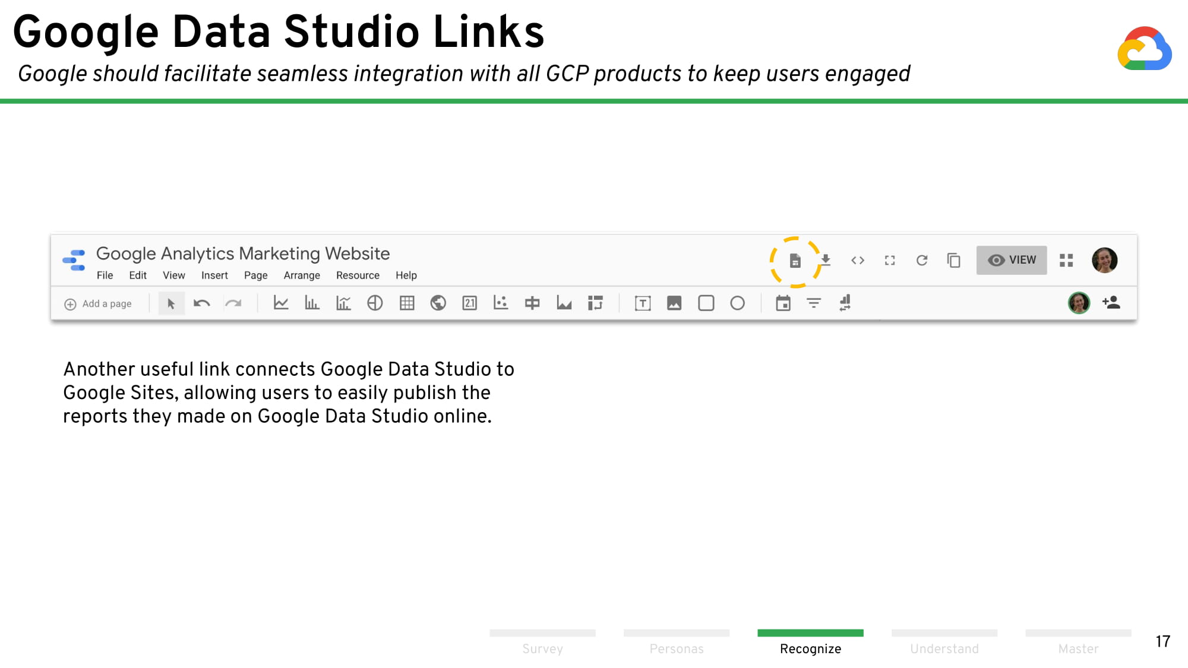Add a date range control

(783, 303)
